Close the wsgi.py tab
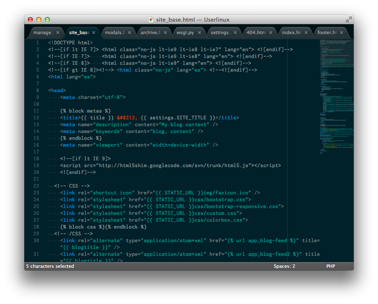This screenshot has width=378, height=304. point(199,32)
